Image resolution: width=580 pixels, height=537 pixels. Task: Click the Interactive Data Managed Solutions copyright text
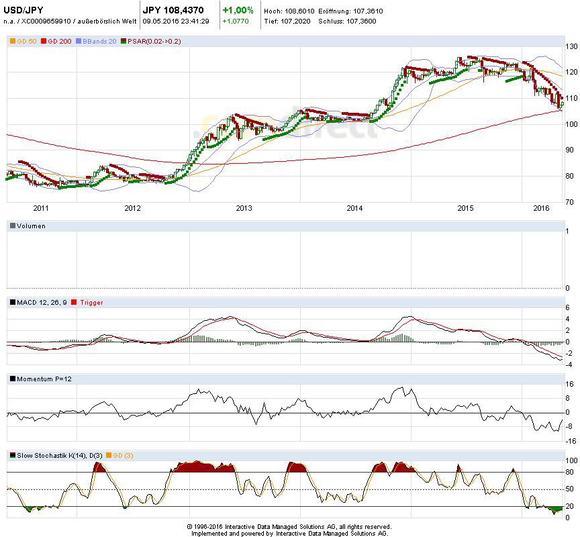[289, 527]
